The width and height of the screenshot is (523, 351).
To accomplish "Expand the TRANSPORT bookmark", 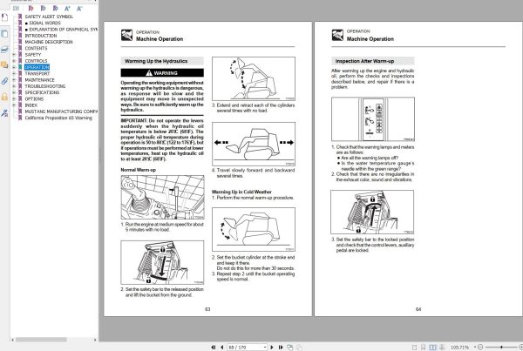I will (14, 74).
